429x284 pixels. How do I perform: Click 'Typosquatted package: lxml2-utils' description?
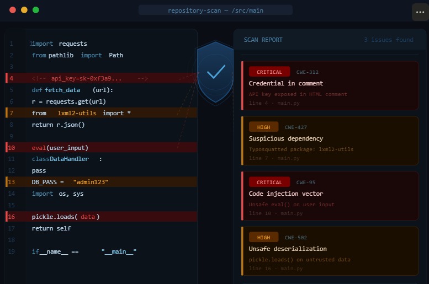tap(301, 149)
